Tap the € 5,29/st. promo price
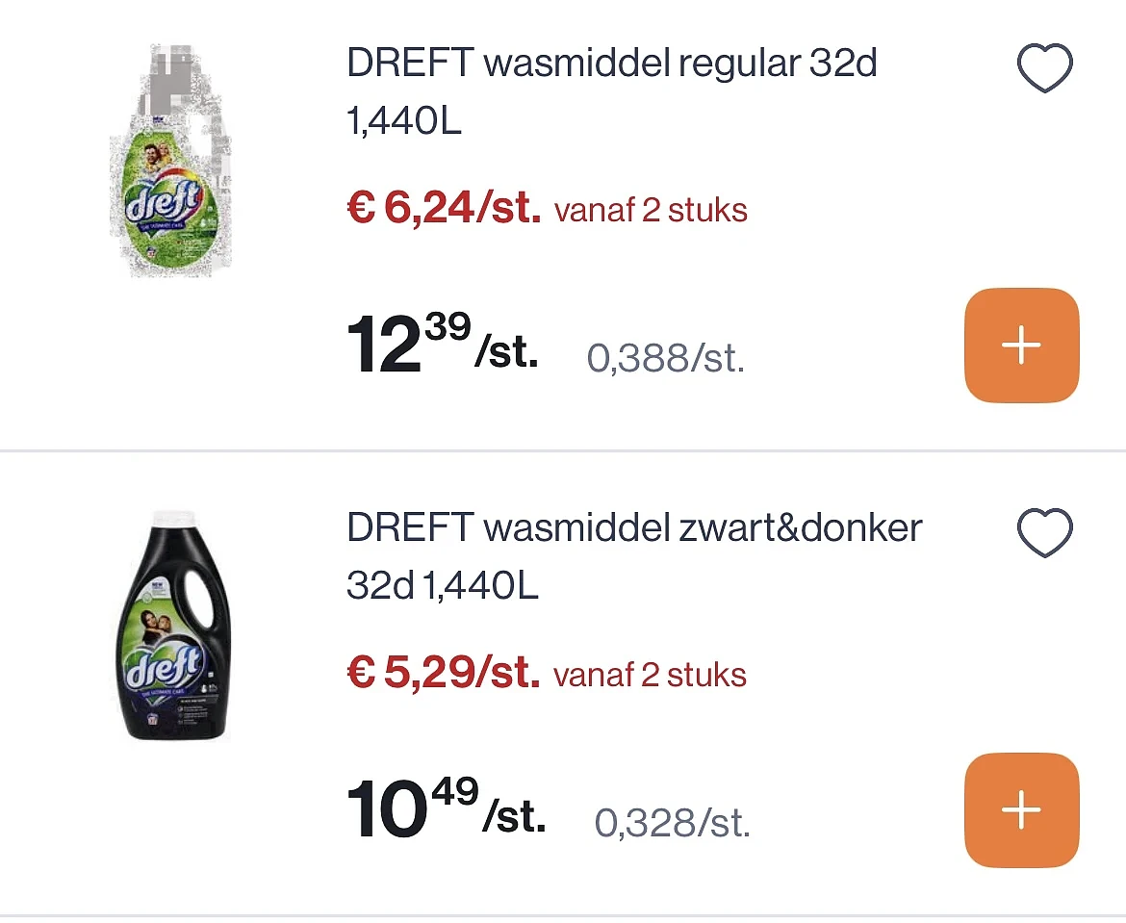Viewport: 1126px width, 923px height. [443, 673]
